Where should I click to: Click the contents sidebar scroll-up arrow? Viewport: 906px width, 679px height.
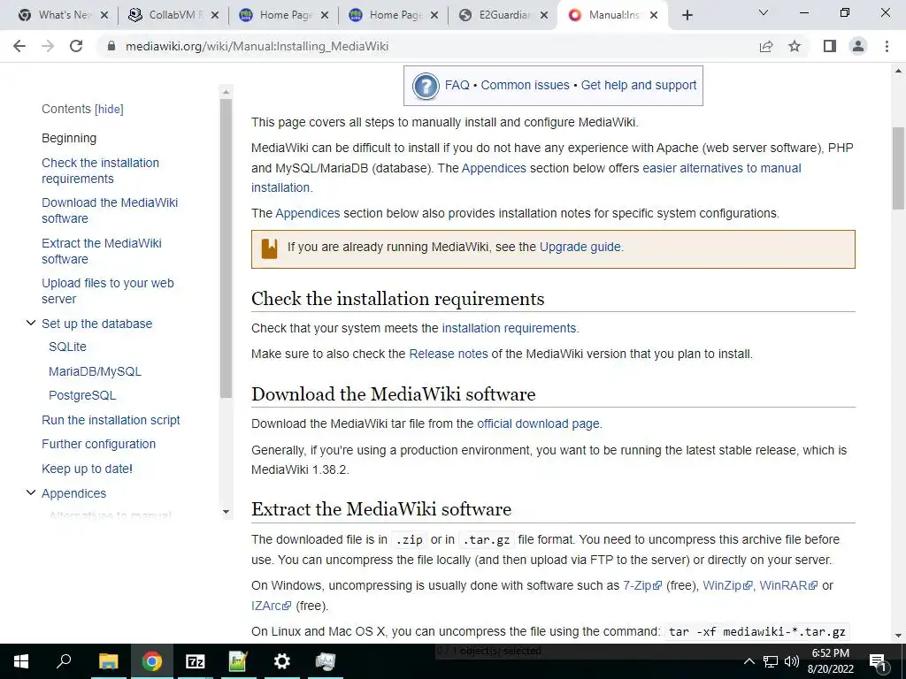tap(226, 92)
